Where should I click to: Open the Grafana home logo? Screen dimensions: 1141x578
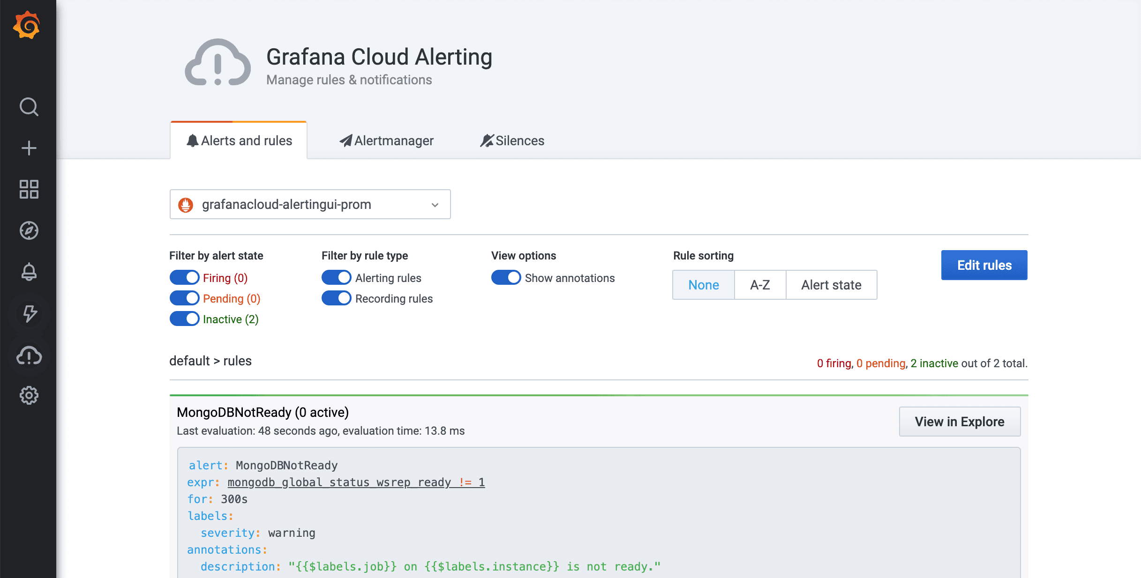click(27, 25)
